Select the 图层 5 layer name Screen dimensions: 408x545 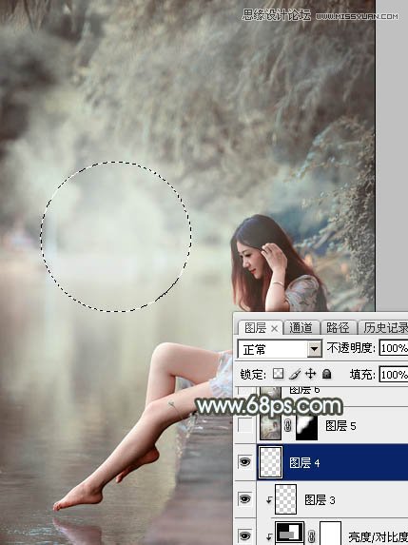pyautogui.click(x=340, y=426)
